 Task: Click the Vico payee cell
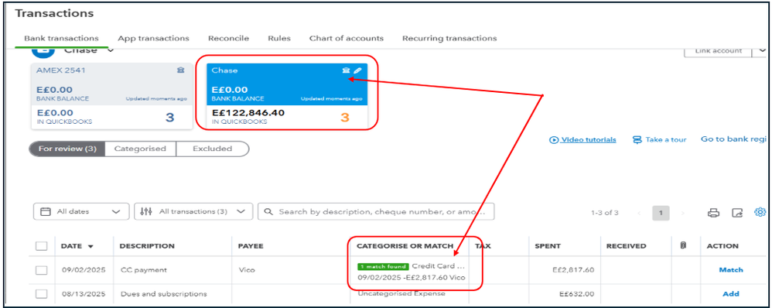(x=247, y=270)
